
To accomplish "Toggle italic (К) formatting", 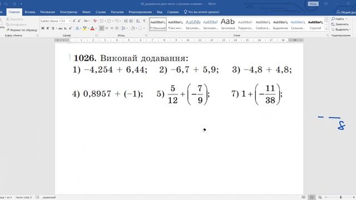I will [x=48, y=28].
